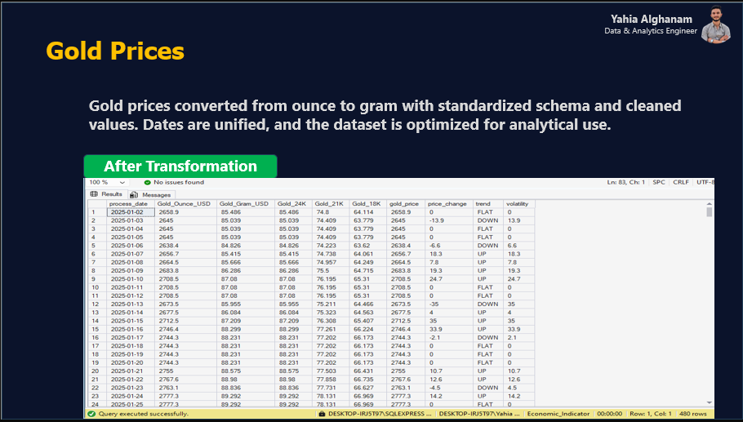Select the DOWN trend cell for 2025-01-13

coord(488,304)
